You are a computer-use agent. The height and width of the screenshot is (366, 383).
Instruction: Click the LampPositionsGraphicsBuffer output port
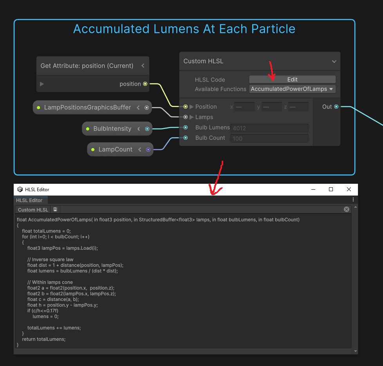pos(147,107)
